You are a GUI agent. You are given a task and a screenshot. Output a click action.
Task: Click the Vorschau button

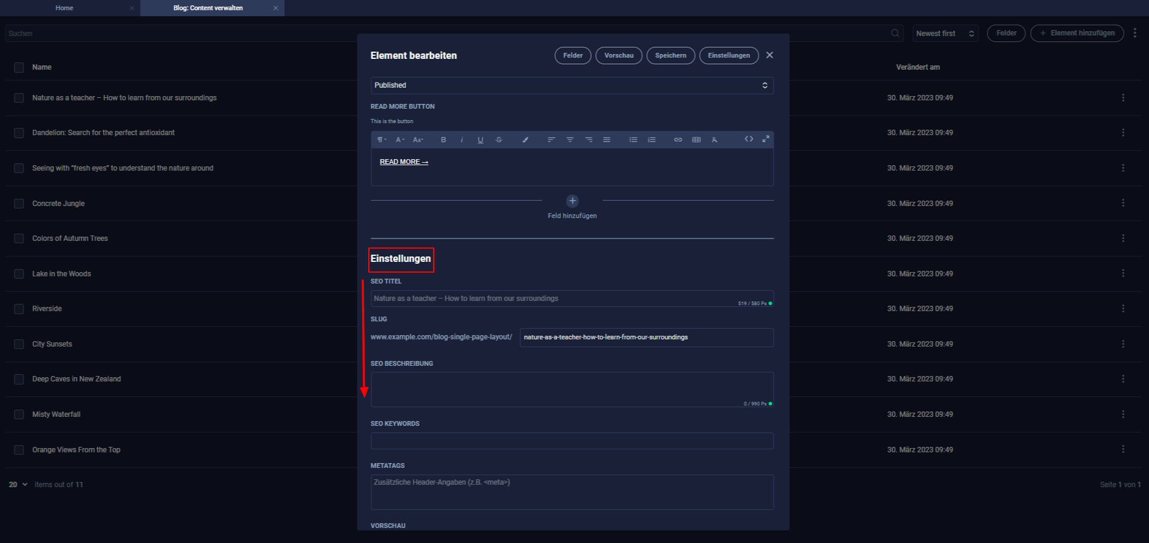pos(619,55)
